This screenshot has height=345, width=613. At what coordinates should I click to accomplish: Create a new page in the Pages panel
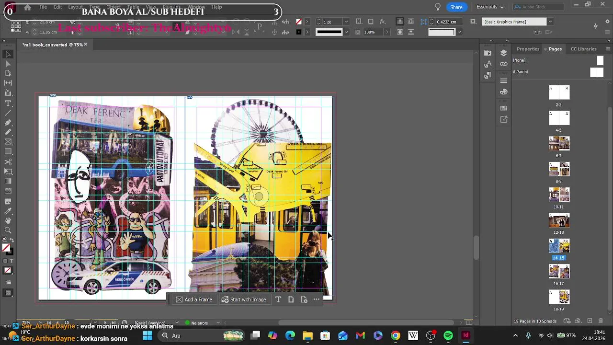590,321
